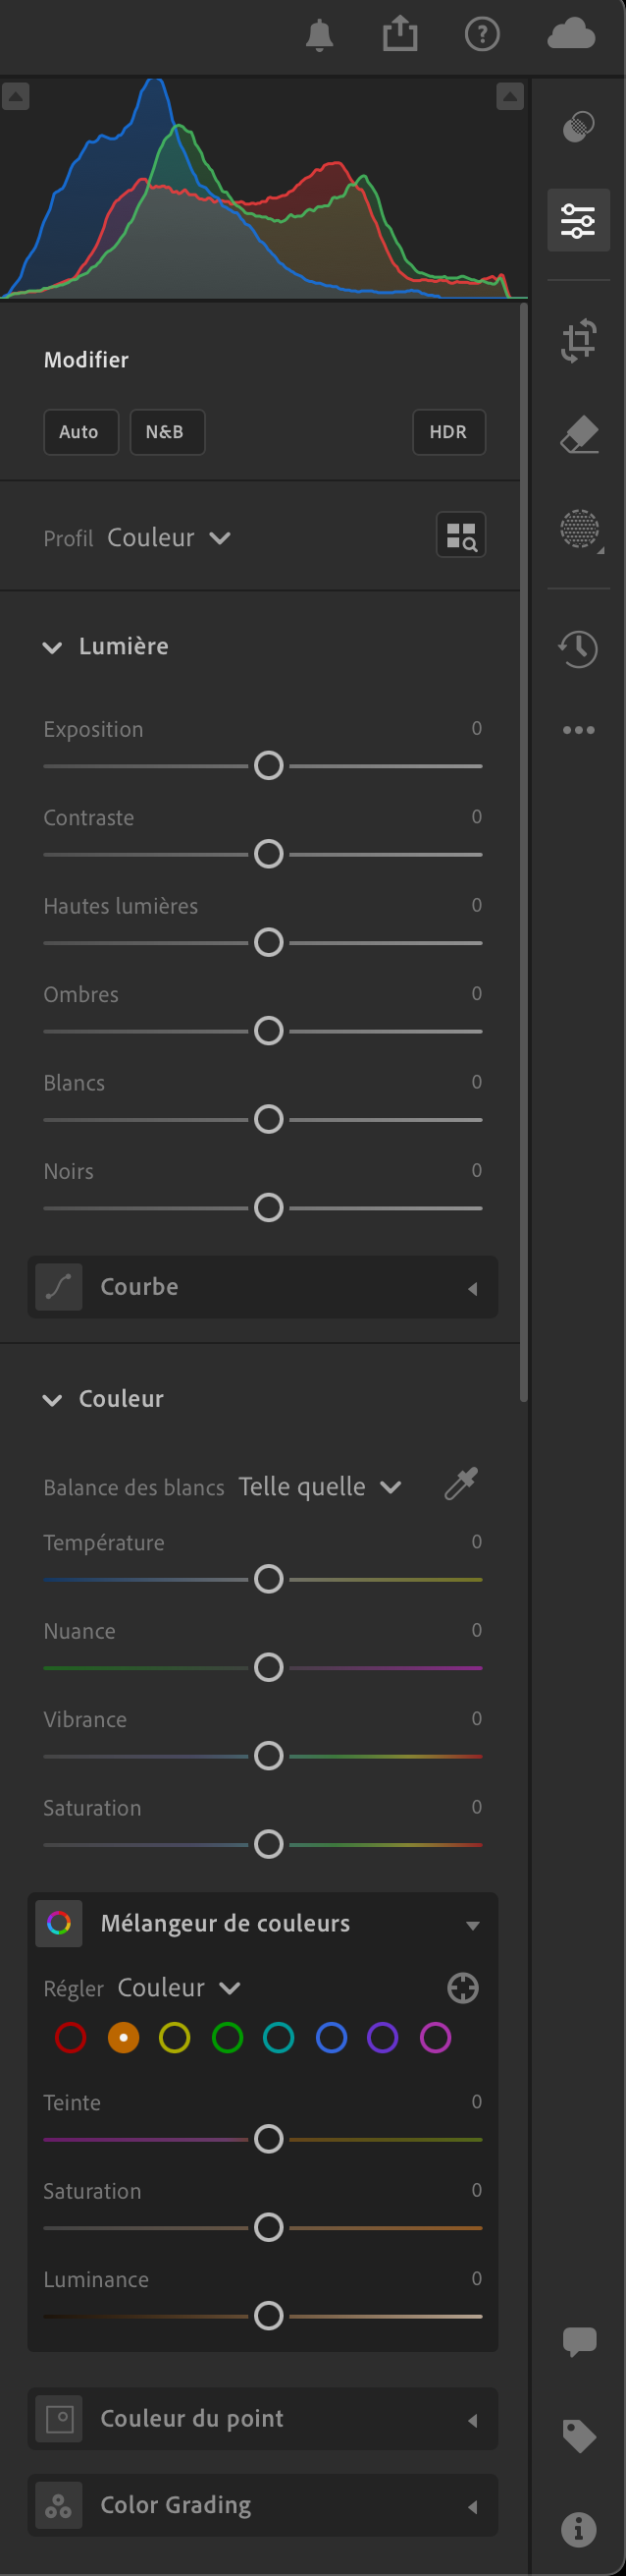Select the blue color mixer circle
Screen dimensions: 626x2576
(331, 2038)
